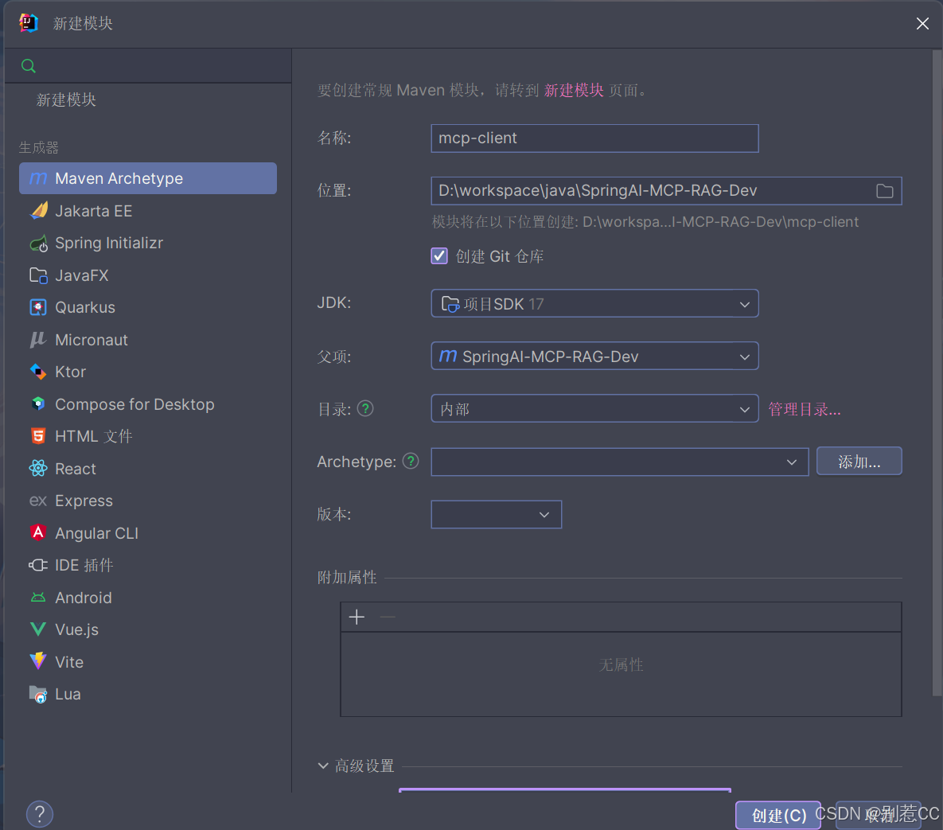Open the 目录 内部 dropdown
943x830 pixels.
click(594, 409)
